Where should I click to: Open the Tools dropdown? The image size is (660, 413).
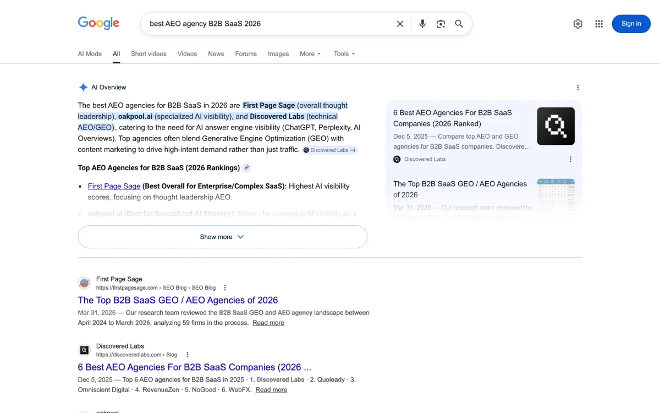click(x=344, y=53)
